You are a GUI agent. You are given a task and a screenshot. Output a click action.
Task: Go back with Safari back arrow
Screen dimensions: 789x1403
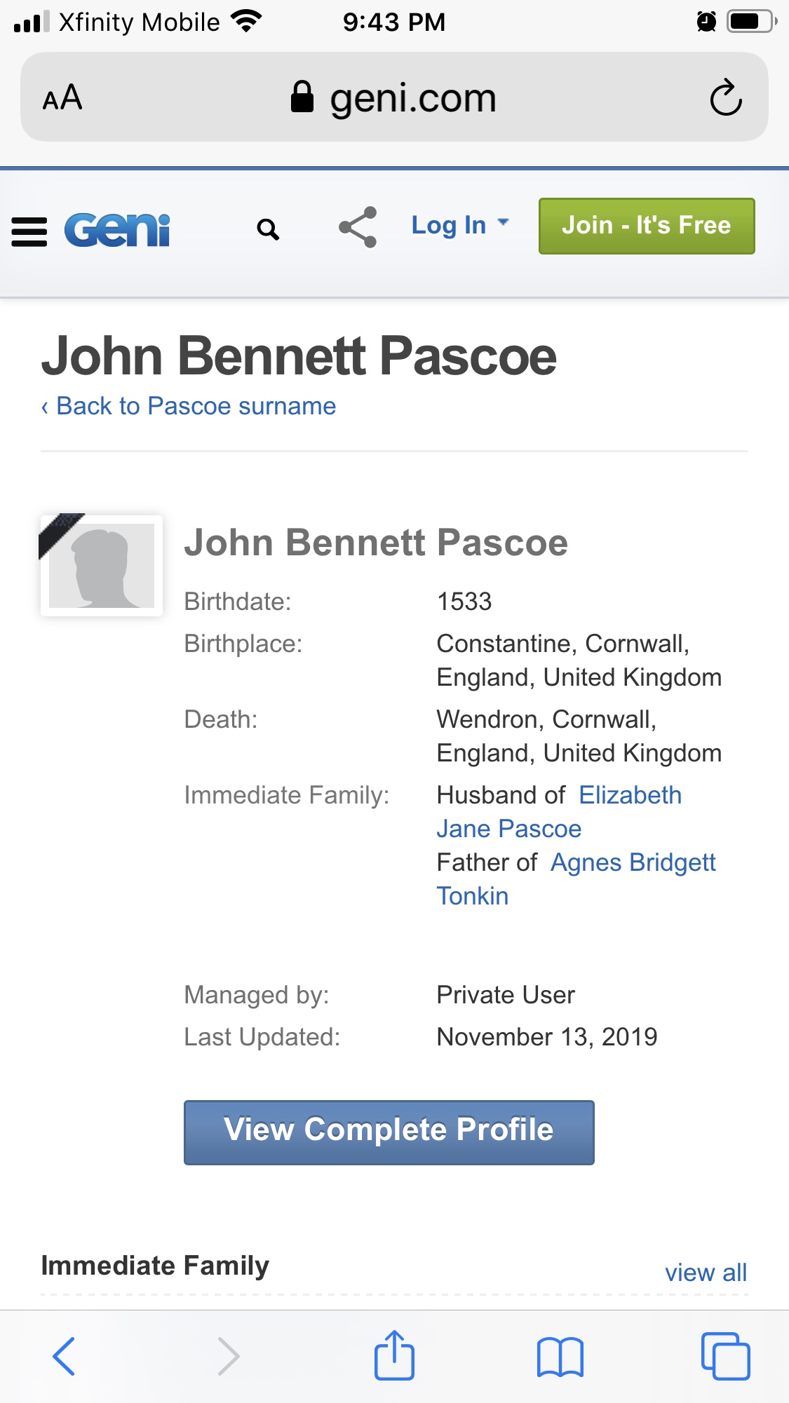point(64,1356)
